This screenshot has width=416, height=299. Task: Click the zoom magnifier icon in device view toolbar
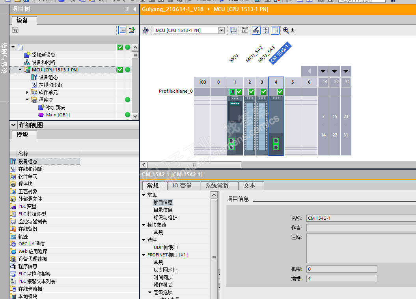coord(286,30)
